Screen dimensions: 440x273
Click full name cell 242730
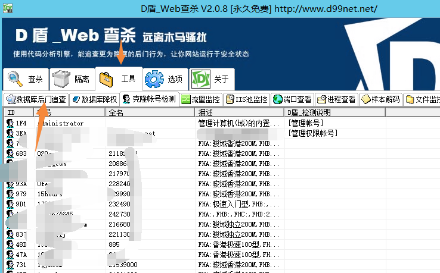[x=119, y=214]
